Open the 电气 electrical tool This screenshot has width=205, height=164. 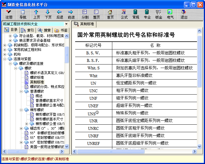click(x=170, y=14)
